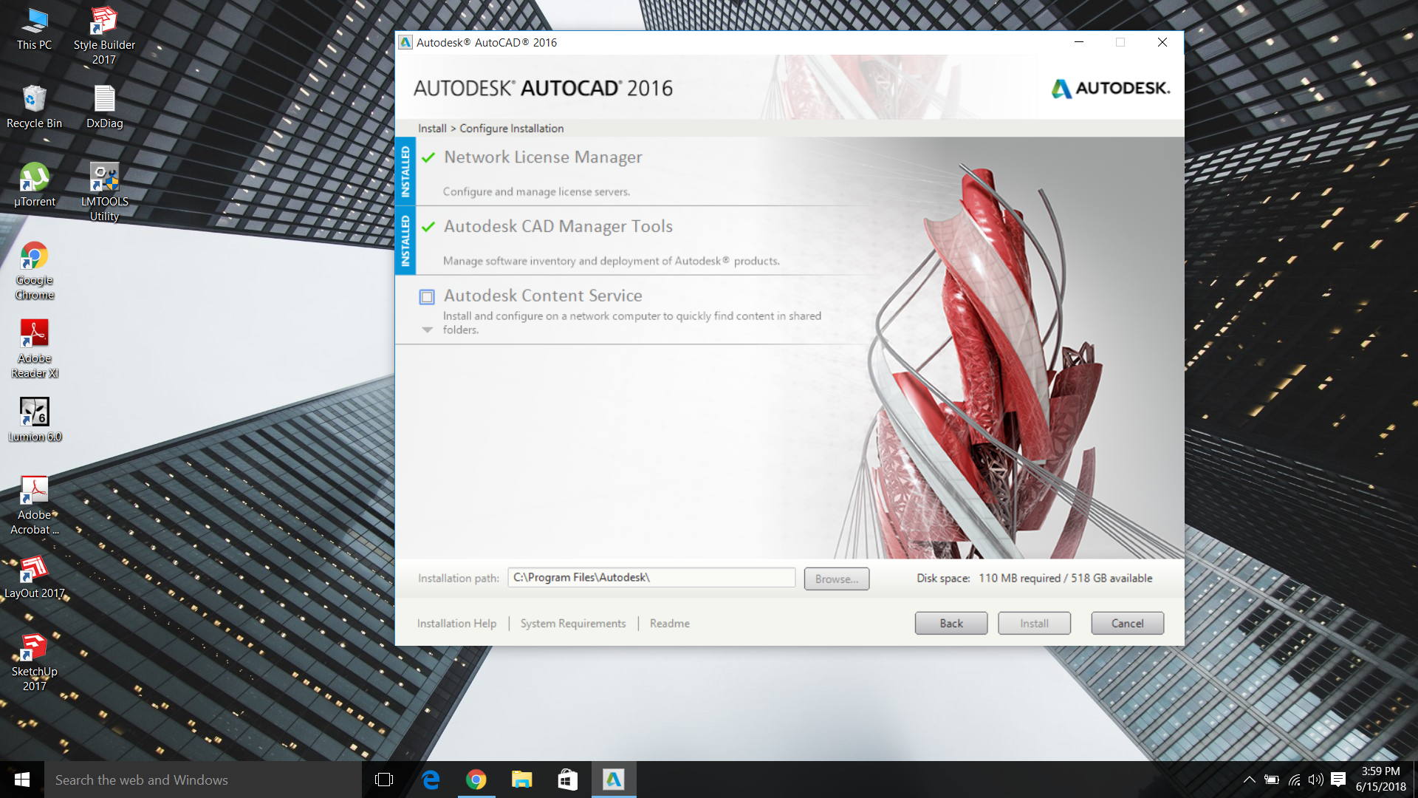The image size is (1418, 798).
Task: Select the Autodesk Content Service title
Action: point(543,296)
